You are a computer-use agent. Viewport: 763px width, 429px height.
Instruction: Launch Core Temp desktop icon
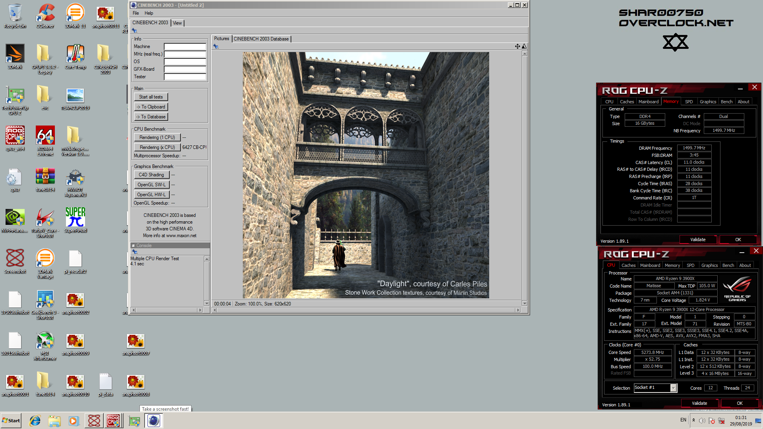point(75,56)
